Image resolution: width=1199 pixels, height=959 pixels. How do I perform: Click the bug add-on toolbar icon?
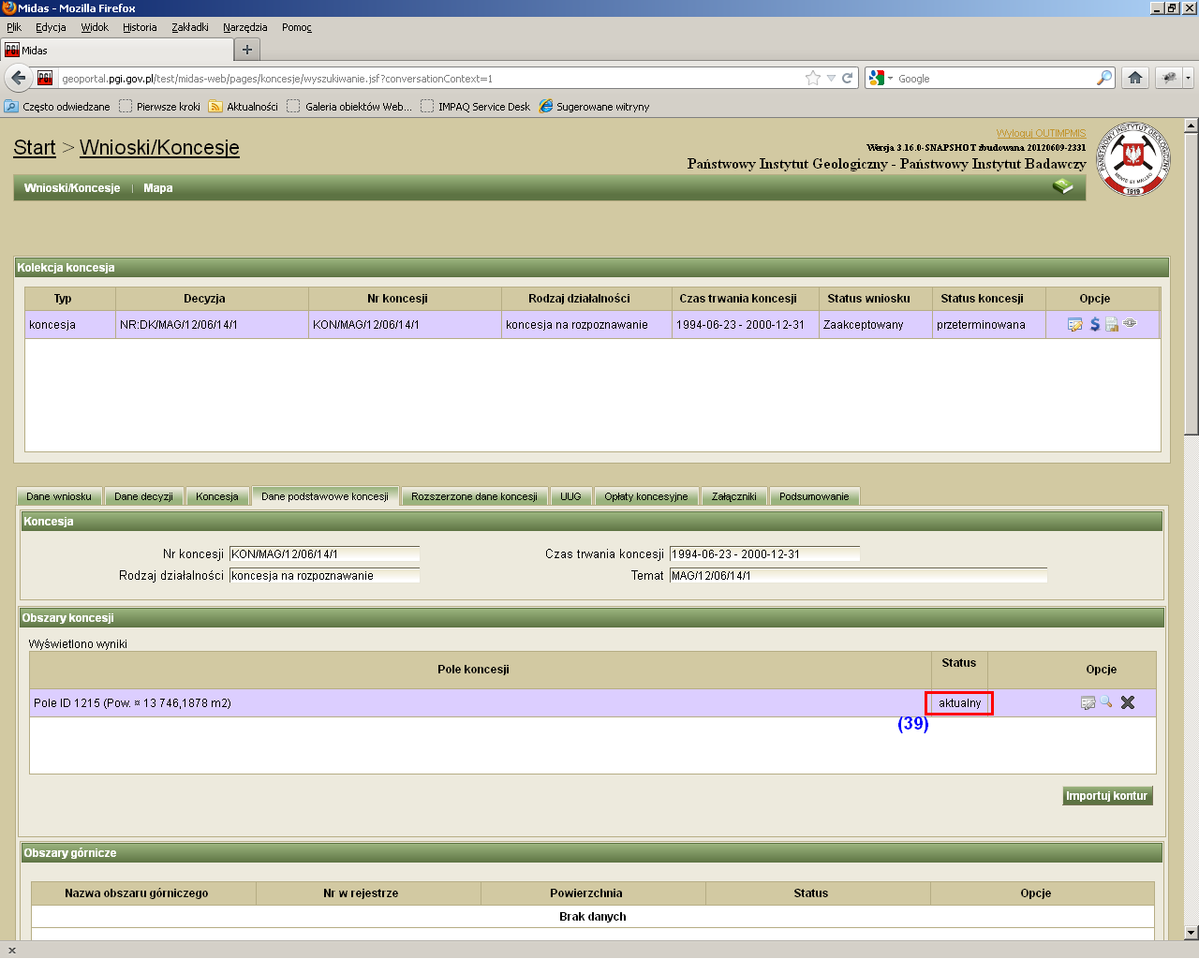[x=1169, y=78]
